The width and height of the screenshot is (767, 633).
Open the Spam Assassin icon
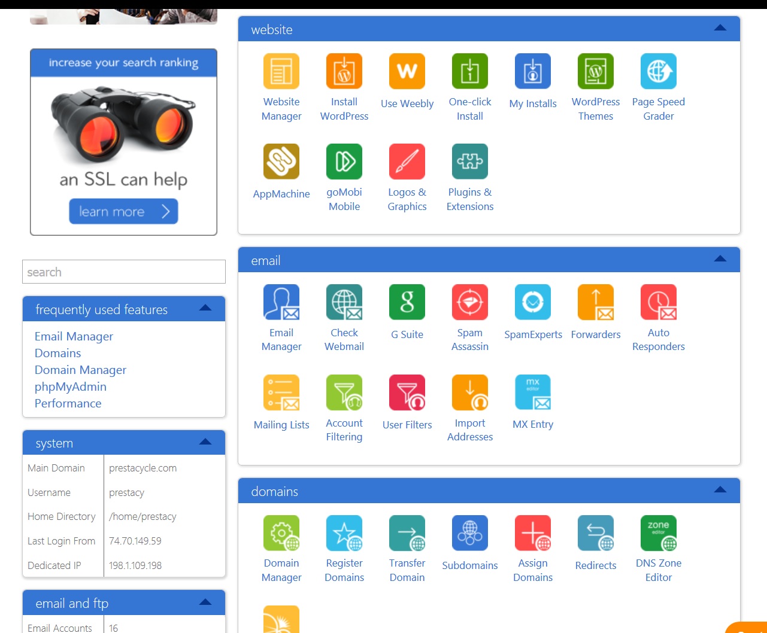[x=470, y=303]
